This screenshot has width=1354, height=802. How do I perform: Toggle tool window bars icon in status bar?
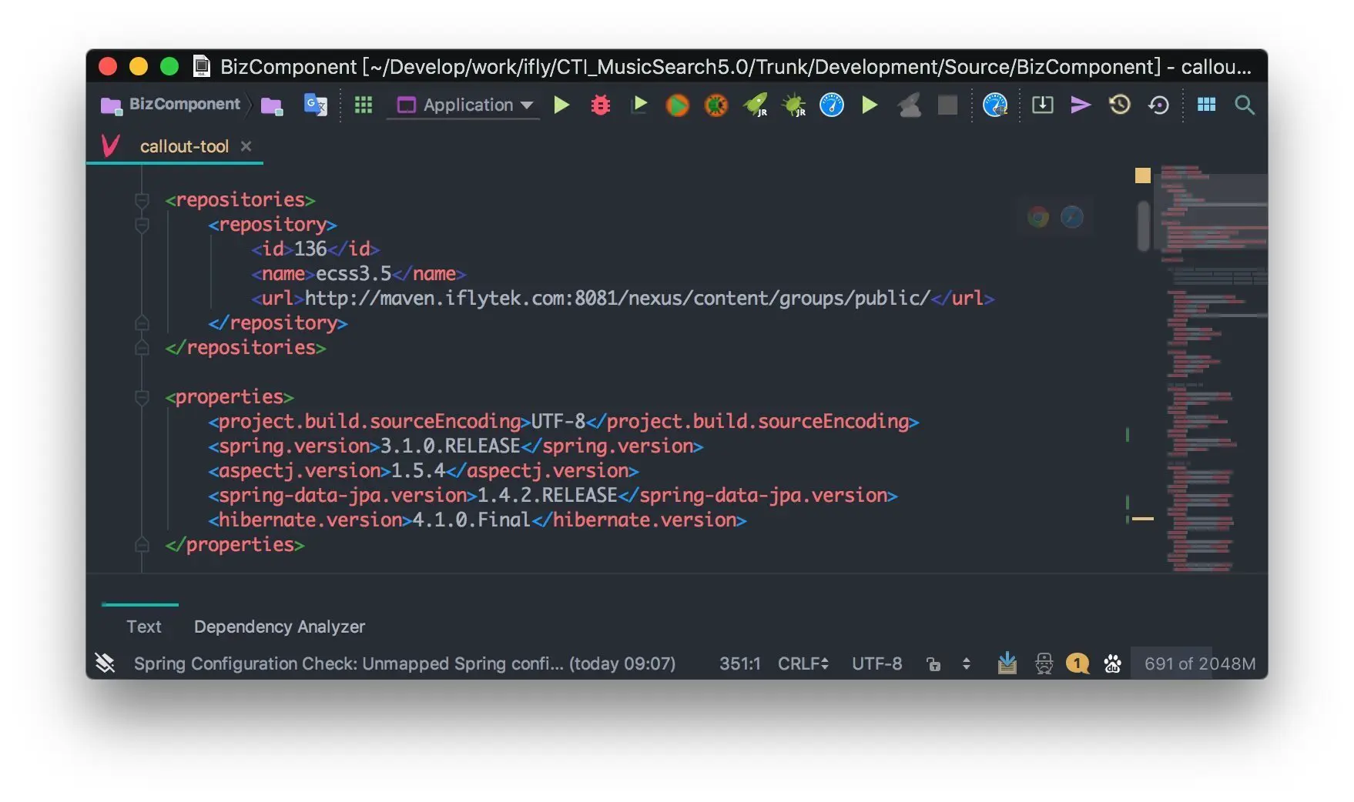(x=105, y=663)
